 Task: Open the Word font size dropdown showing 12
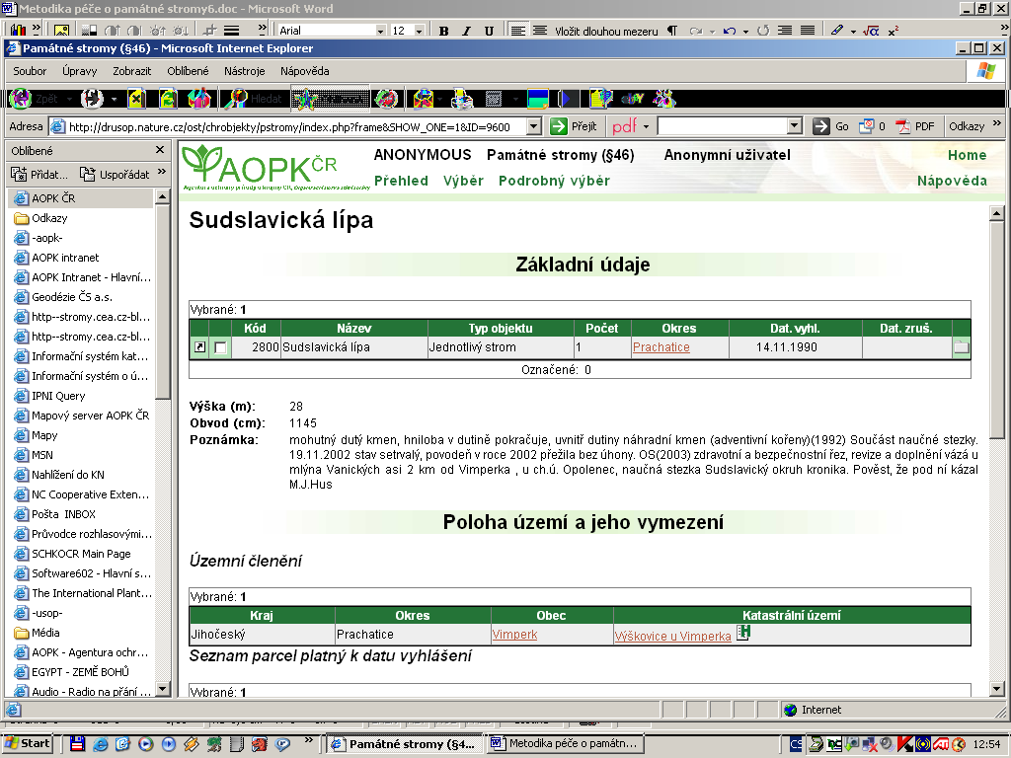(x=419, y=31)
